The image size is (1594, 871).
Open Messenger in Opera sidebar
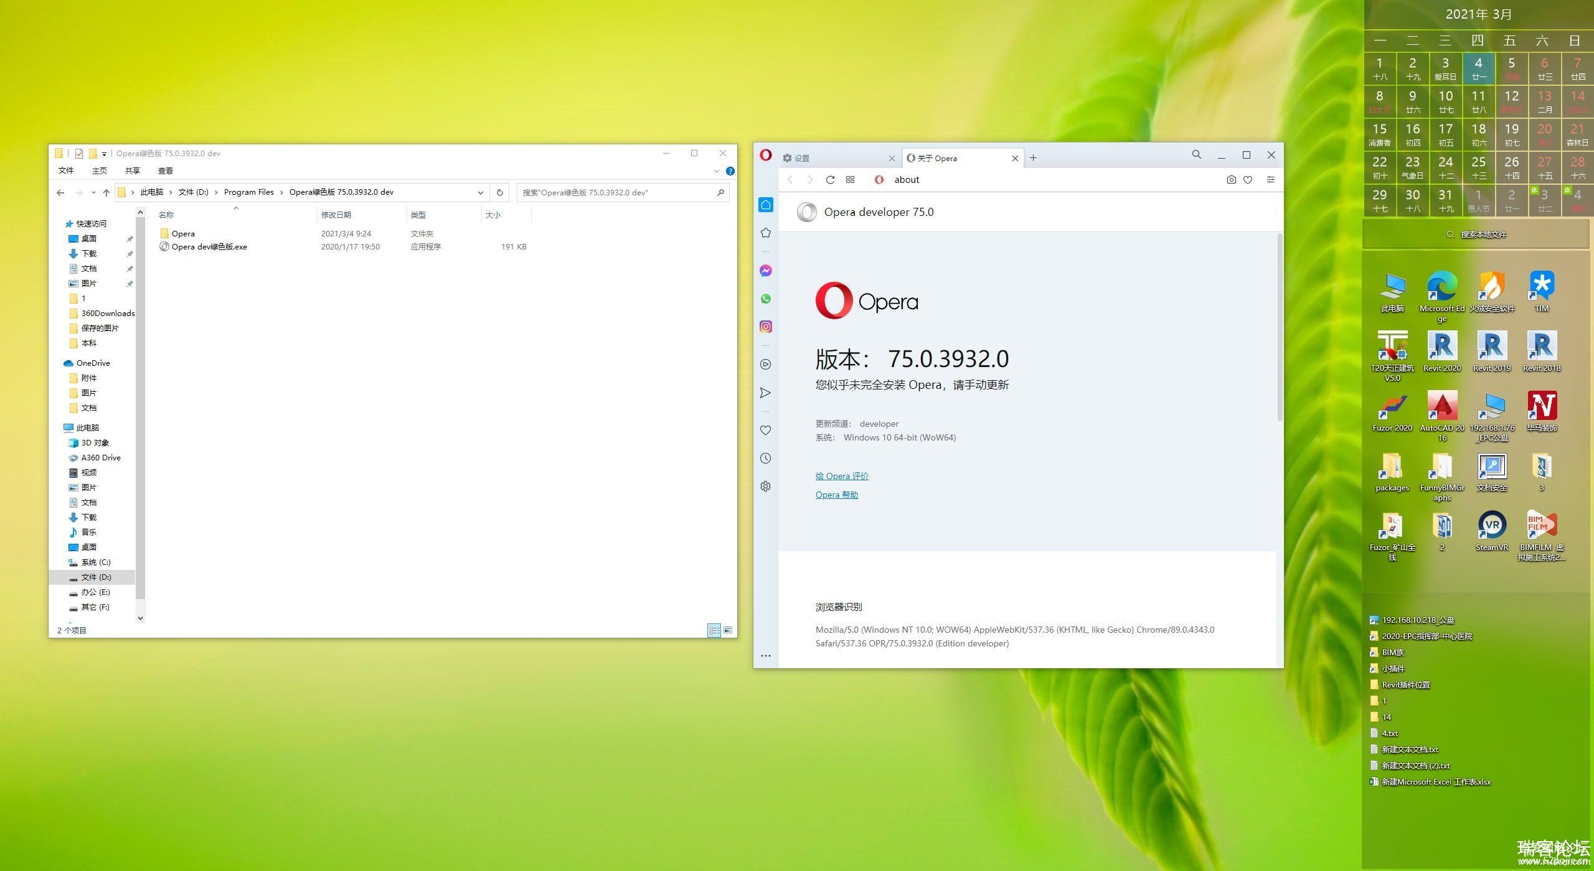click(x=766, y=271)
